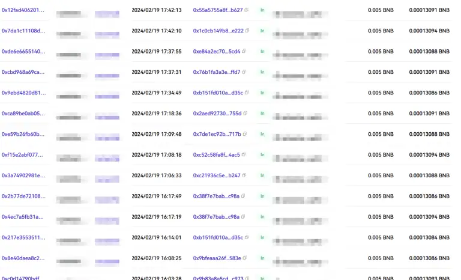Image resolution: width=461 pixels, height=280 pixels.
Task: Open sender address 0x55a5755a8f...b627
Action: [x=217, y=10]
